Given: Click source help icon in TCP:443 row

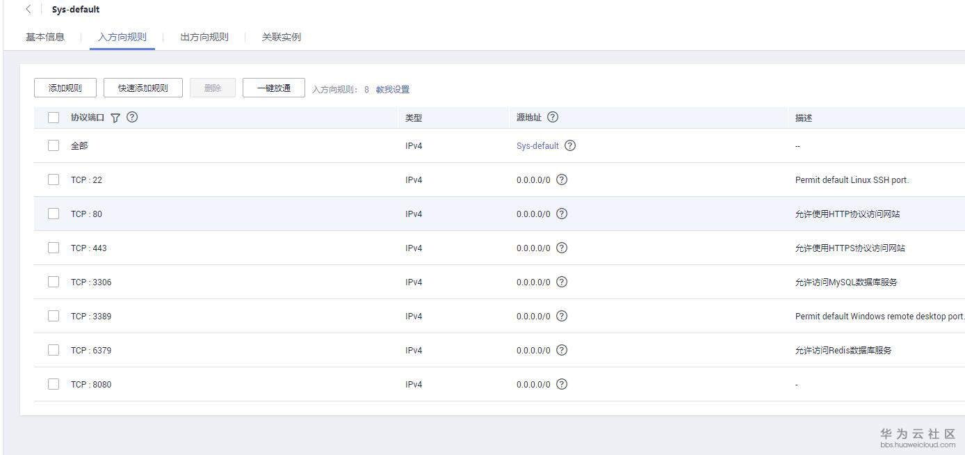Looking at the screenshot, I should point(562,248).
